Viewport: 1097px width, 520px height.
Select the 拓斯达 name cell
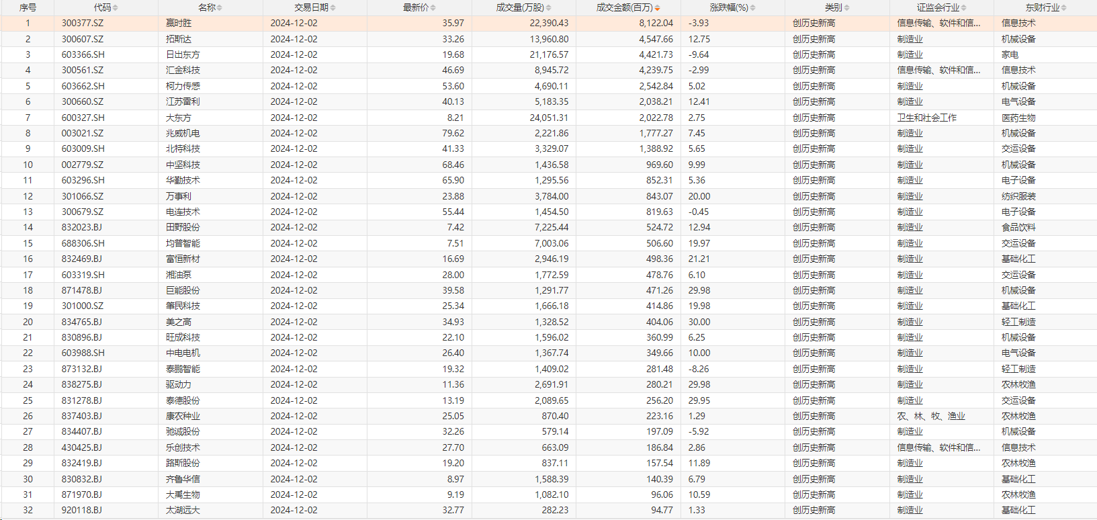tap(179, 39)
